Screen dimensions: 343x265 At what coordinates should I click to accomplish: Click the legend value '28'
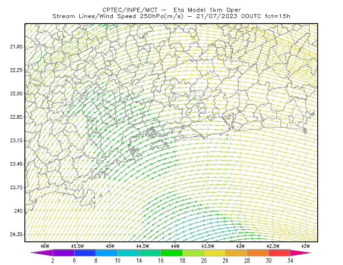coord(247,261)
